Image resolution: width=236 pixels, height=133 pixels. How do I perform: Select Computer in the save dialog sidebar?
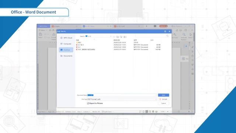[x=66, y=44]
